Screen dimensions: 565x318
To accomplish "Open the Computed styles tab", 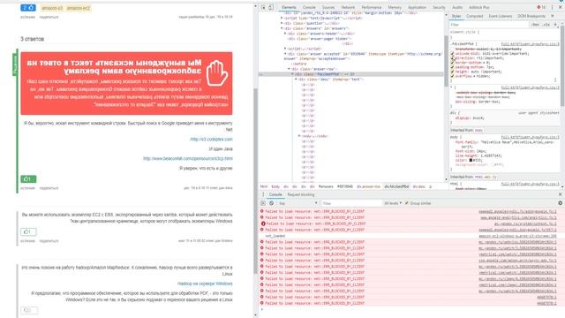I will pos(475,16).
